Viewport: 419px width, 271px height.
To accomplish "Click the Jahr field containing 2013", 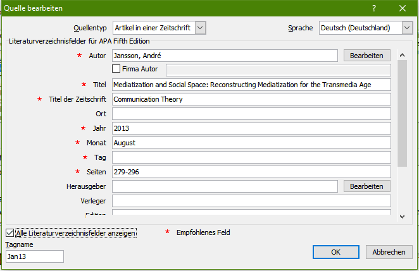I will [251, 128].
